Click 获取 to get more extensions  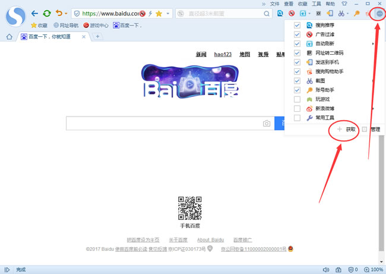(x=346, y=129)
